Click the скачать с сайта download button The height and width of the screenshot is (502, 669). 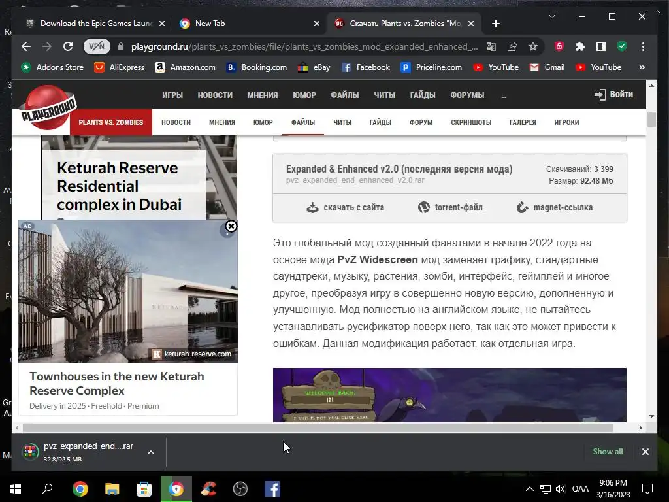click(x=345, y=207)
